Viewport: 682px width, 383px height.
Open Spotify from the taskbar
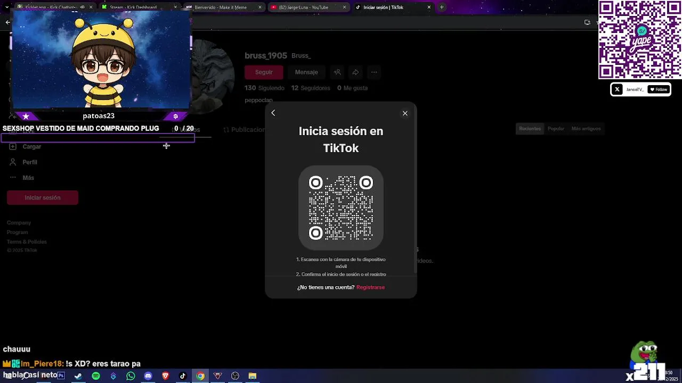[96, 376]
